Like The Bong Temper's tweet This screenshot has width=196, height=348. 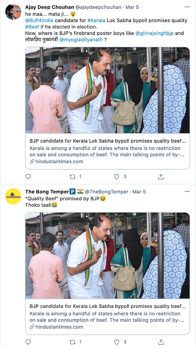(117, 342)
